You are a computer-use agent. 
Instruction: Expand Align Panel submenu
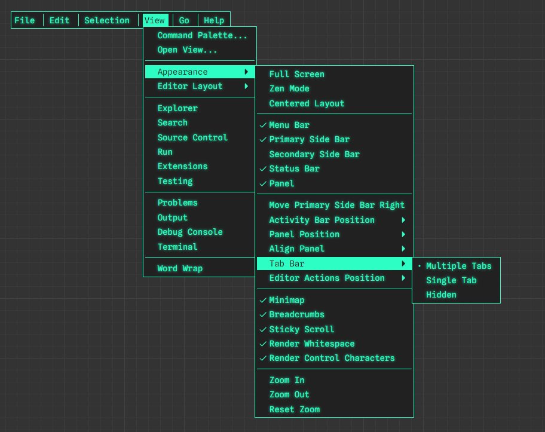[335, 249]
